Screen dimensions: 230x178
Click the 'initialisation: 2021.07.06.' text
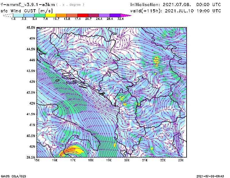(x=161, y=5)
